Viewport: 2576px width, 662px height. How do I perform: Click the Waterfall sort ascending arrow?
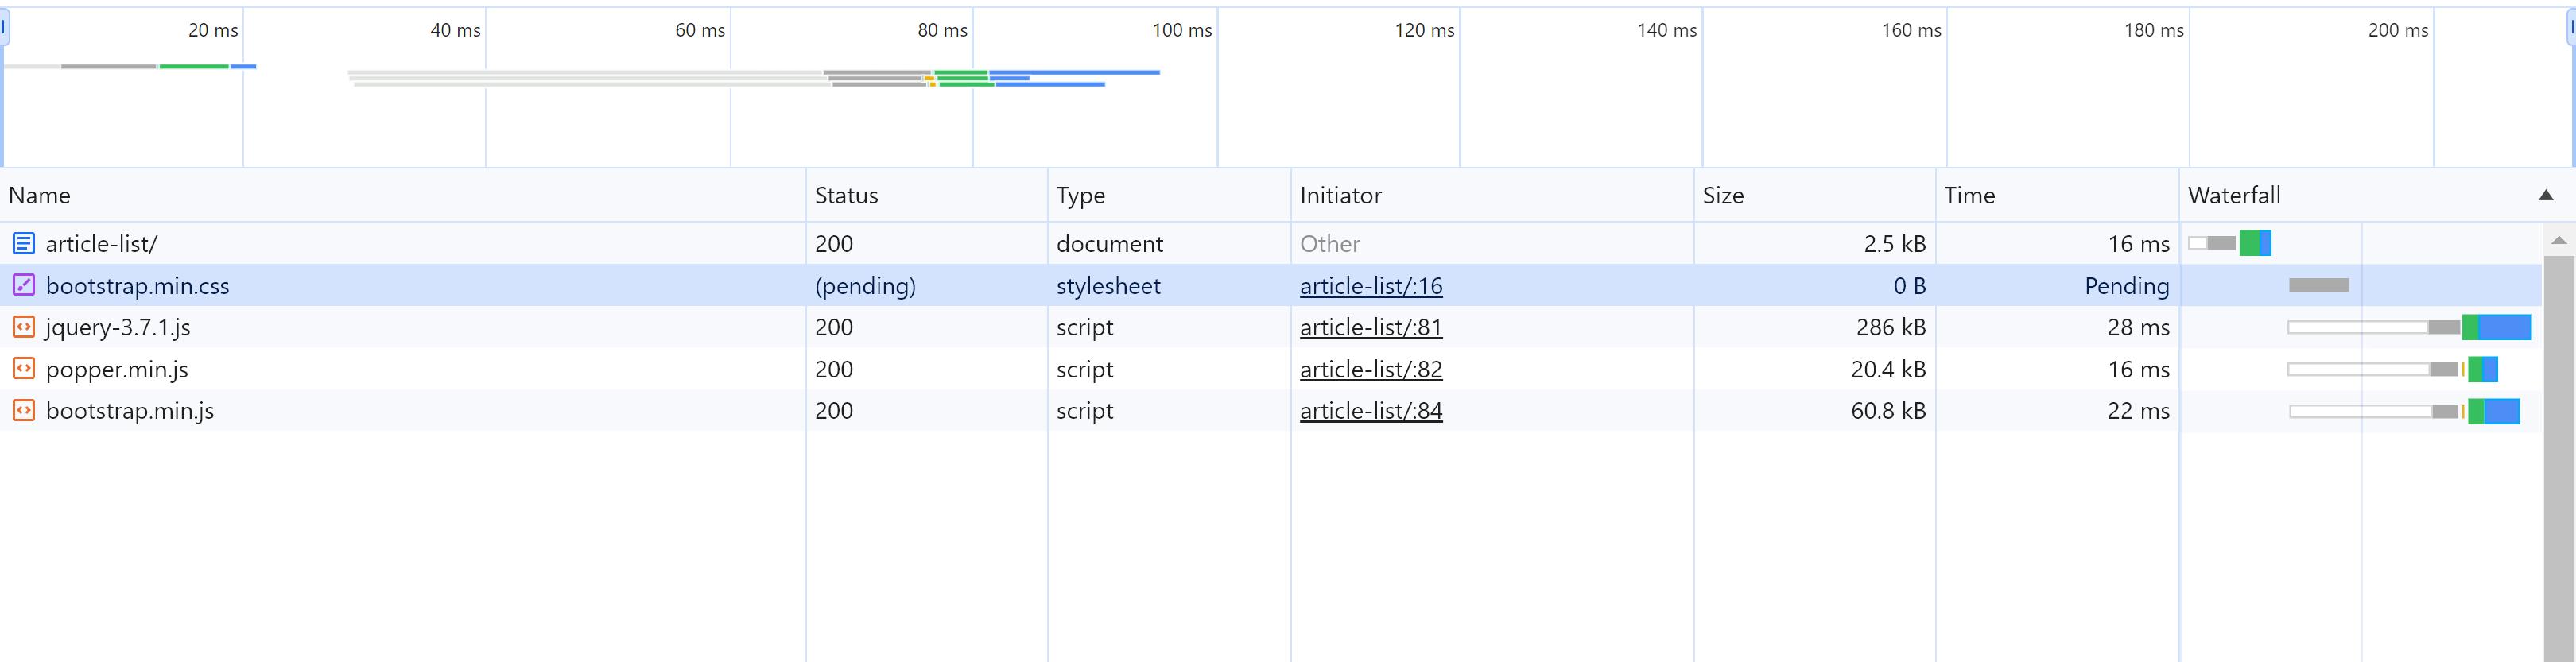coord(2546,195)
